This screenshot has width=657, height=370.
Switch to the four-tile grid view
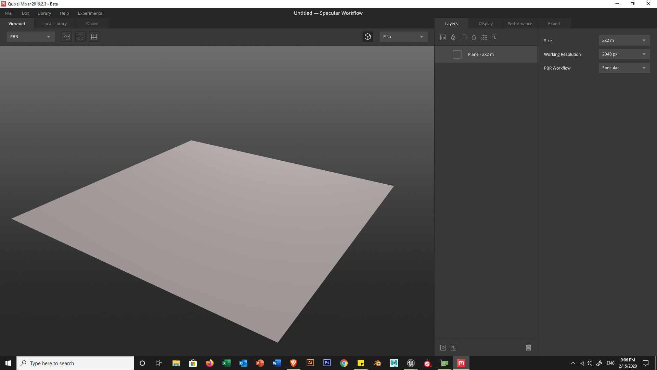click(x=80, y=37)
